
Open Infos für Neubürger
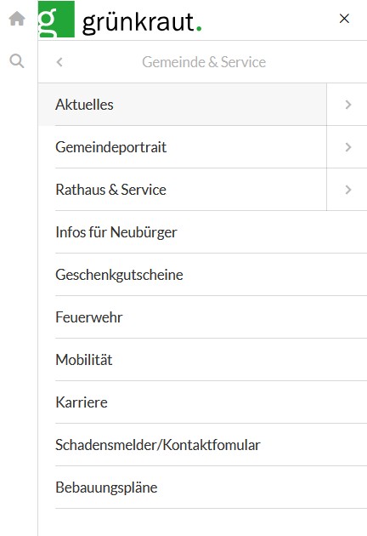coord(211,232)
